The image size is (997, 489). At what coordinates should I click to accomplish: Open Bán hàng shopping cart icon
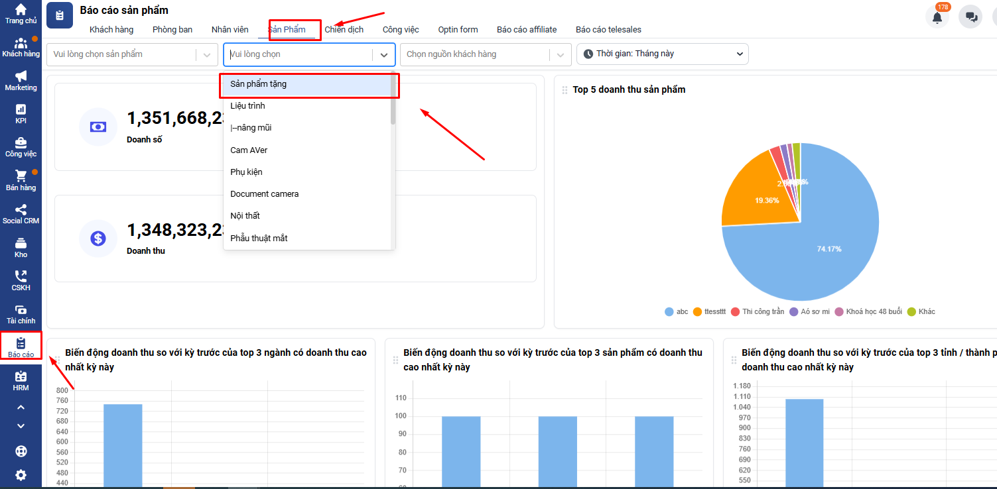pos(21,180)
